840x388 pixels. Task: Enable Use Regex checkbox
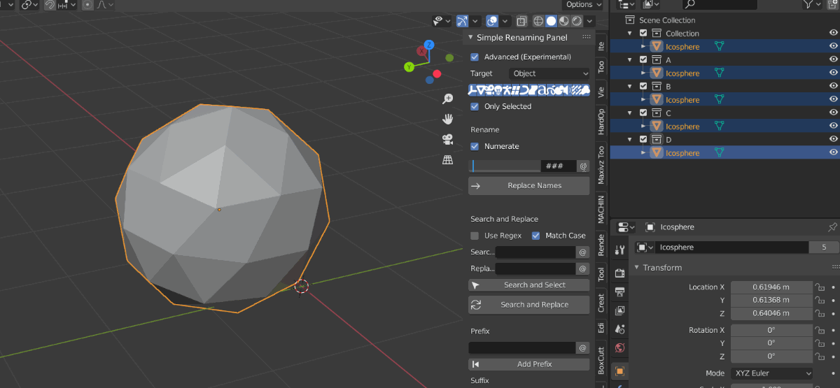click(x=475, y=236)
